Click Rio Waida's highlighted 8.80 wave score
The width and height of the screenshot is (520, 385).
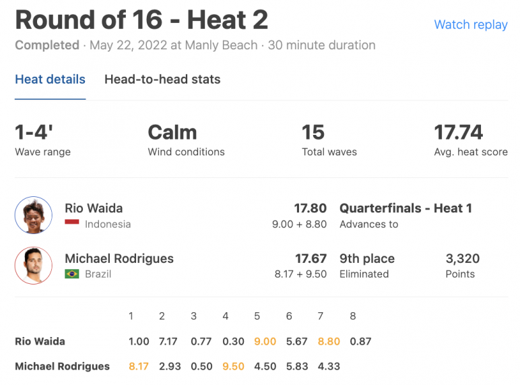329,341
